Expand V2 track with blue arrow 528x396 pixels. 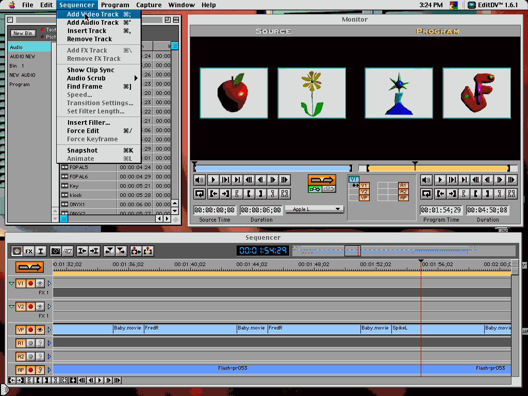(x=49, y=307)
